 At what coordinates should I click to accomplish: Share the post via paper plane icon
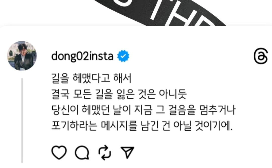127,153
